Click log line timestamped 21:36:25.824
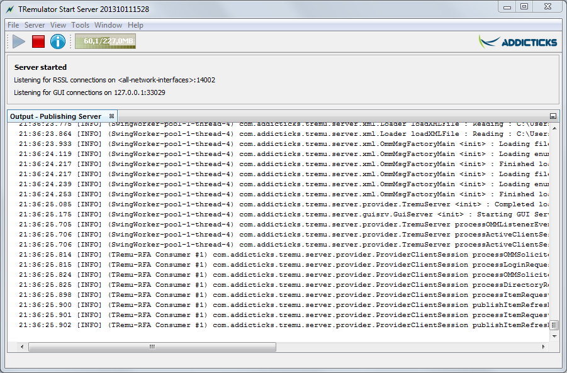 [x=283, y=275]
